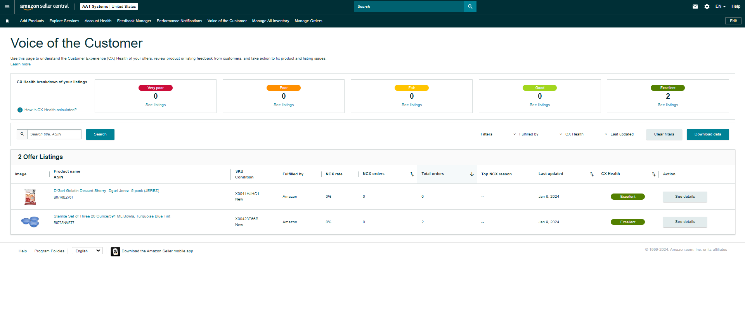Click the Poor orange badge
Screen dimensions: 745x310
[x=284, y=88]
